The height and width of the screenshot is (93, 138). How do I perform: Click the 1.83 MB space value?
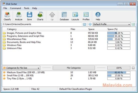(92, 72)
